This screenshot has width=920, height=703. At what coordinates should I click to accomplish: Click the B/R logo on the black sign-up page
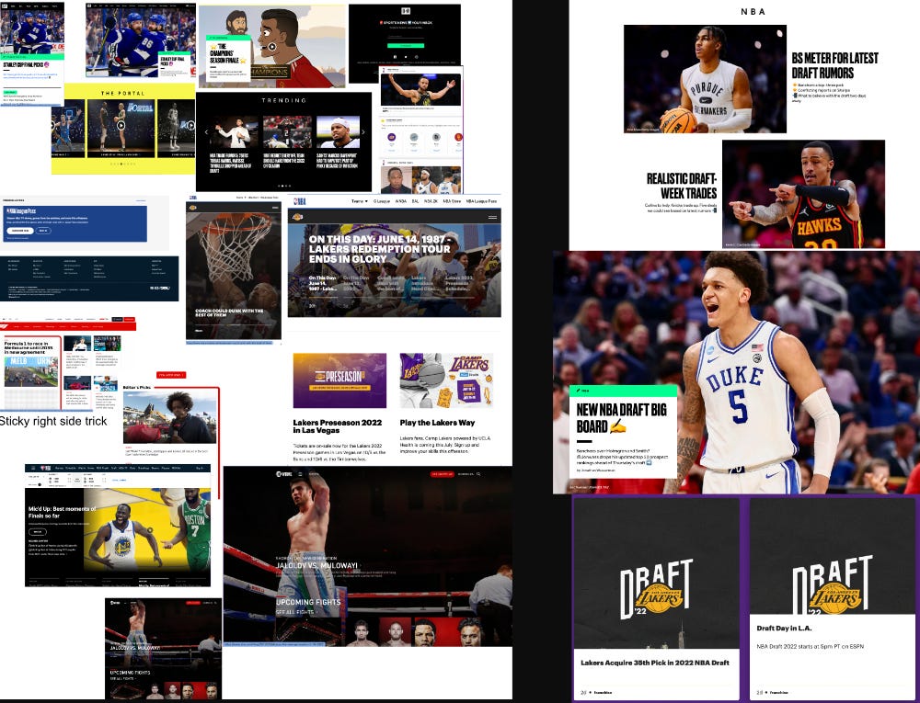pyautogui.click(x=406, y=10)
